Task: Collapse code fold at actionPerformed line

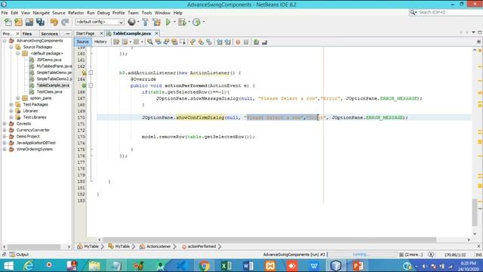Action: tap(91, 85)
